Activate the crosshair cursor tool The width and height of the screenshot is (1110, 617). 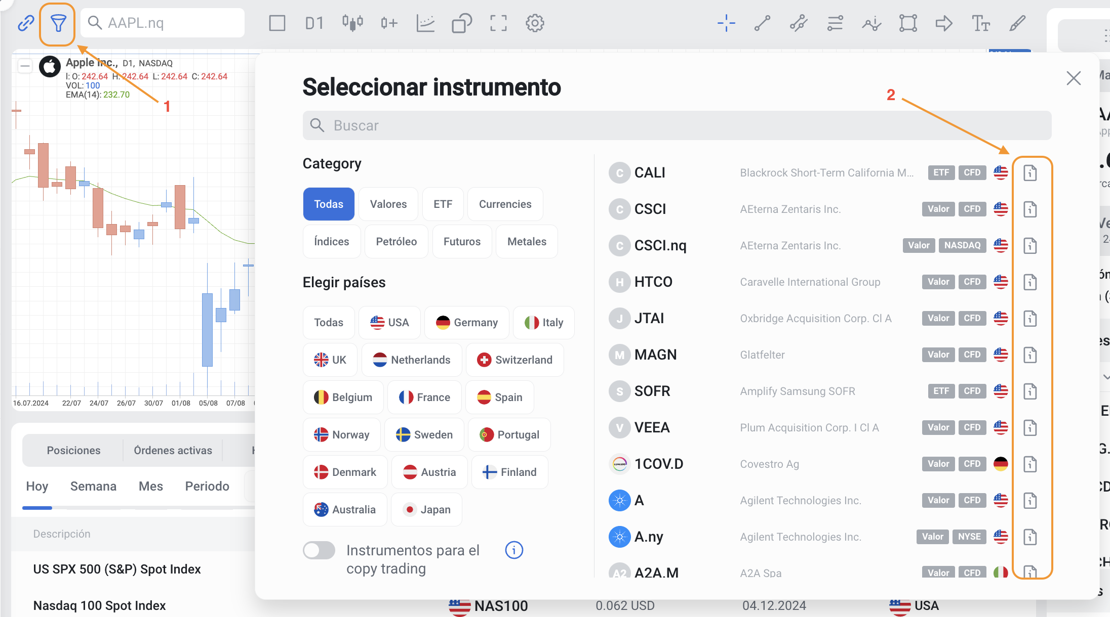pos(726,23)
